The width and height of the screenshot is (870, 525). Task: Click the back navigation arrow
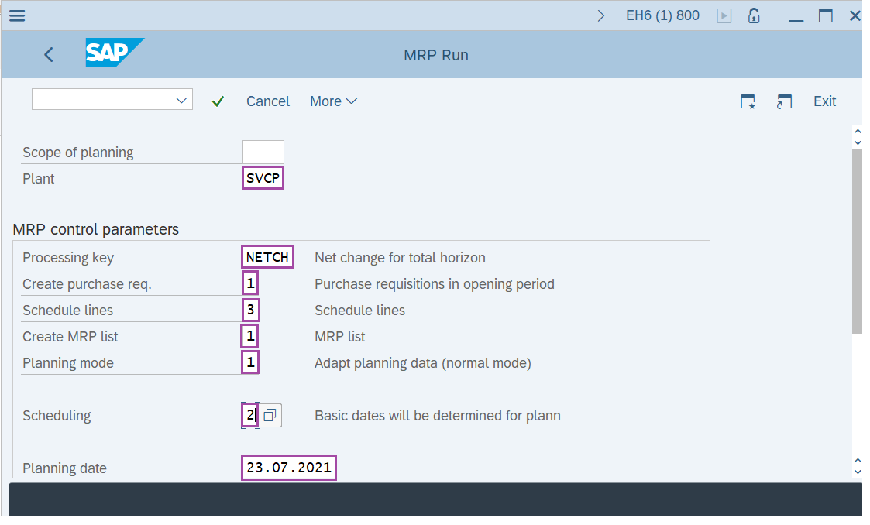coord(48,54)
